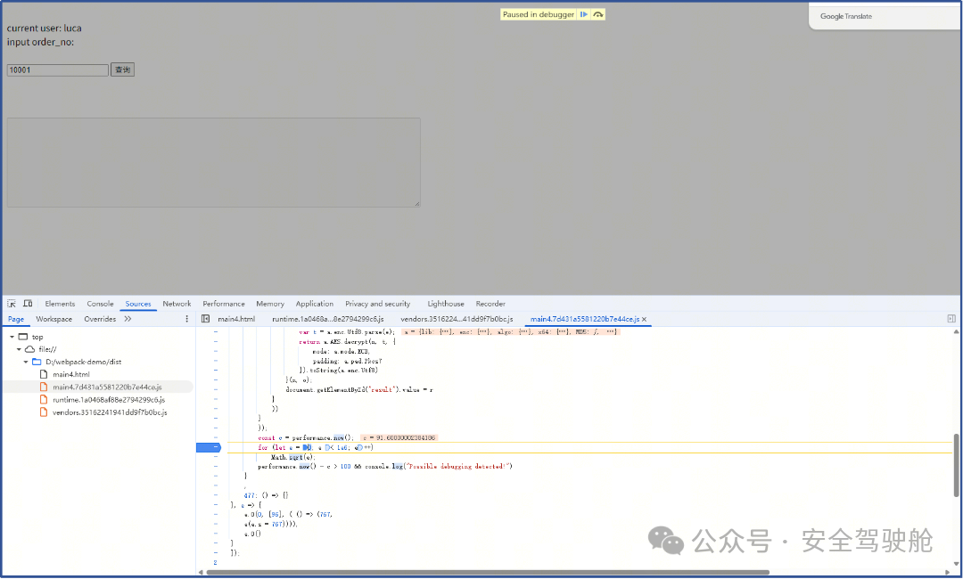Viewport: 963px width, 579px height.
Task: Toggle device toolbar icon in DevTools
Action: [28, 304]
